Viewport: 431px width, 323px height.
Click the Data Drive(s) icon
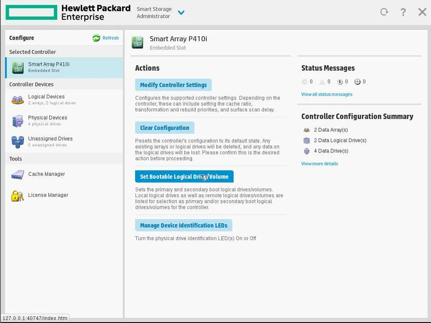[x=306, y=151]
